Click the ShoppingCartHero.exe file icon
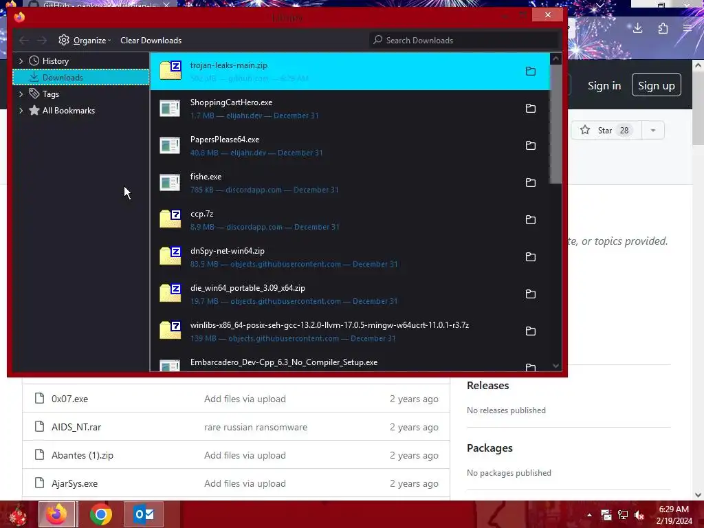Viewport: 704px width, 528px height. pyautogui.click(x=170, y=108)
